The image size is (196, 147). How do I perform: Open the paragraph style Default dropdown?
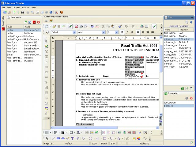[x=74, y=32]
